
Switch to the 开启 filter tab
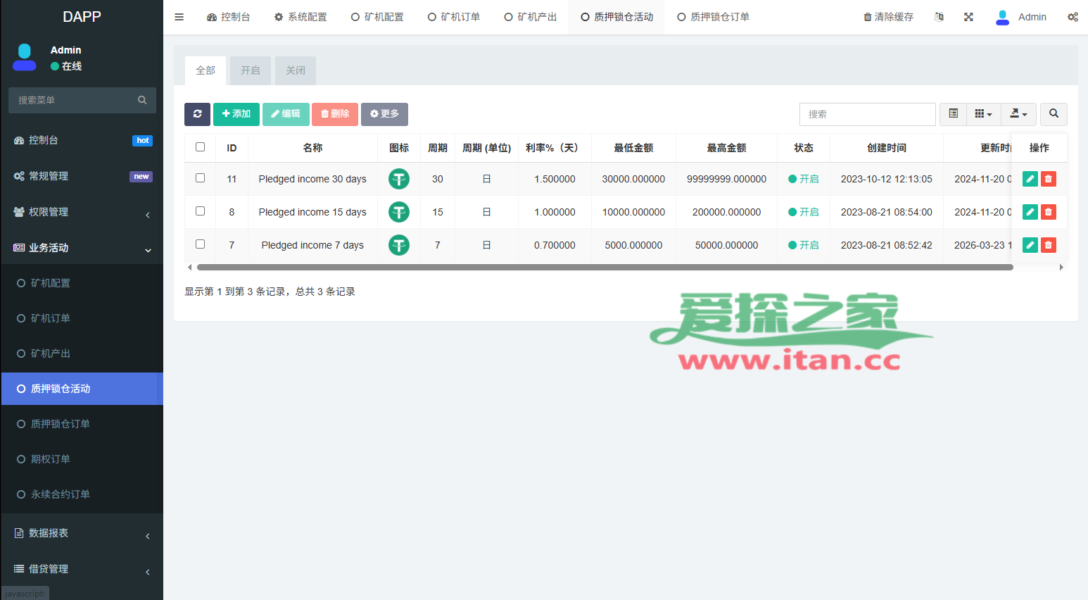coord(250,70)
